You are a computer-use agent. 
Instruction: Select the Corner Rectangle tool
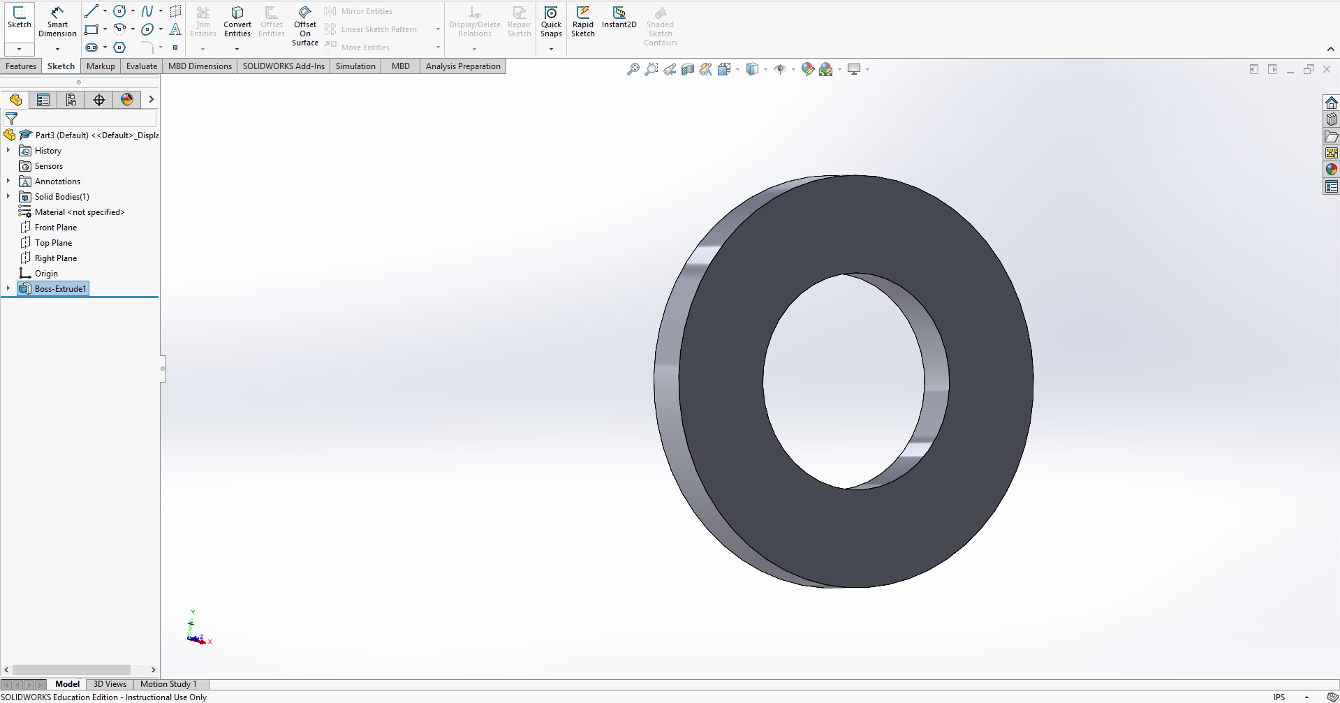(91, 29)
